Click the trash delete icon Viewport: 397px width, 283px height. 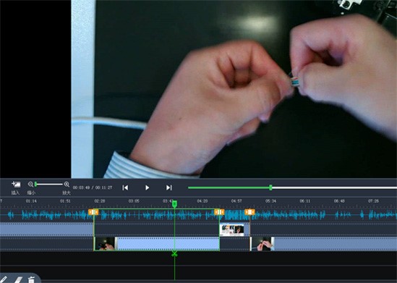coord(31,279)
